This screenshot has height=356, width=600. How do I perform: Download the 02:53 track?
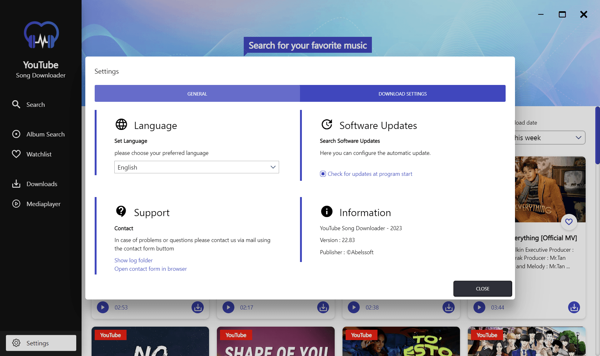click(197, 307)
